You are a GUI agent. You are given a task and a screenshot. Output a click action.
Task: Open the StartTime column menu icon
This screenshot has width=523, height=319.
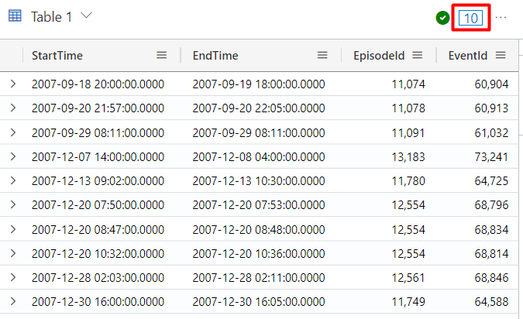(x=161, y=55)
